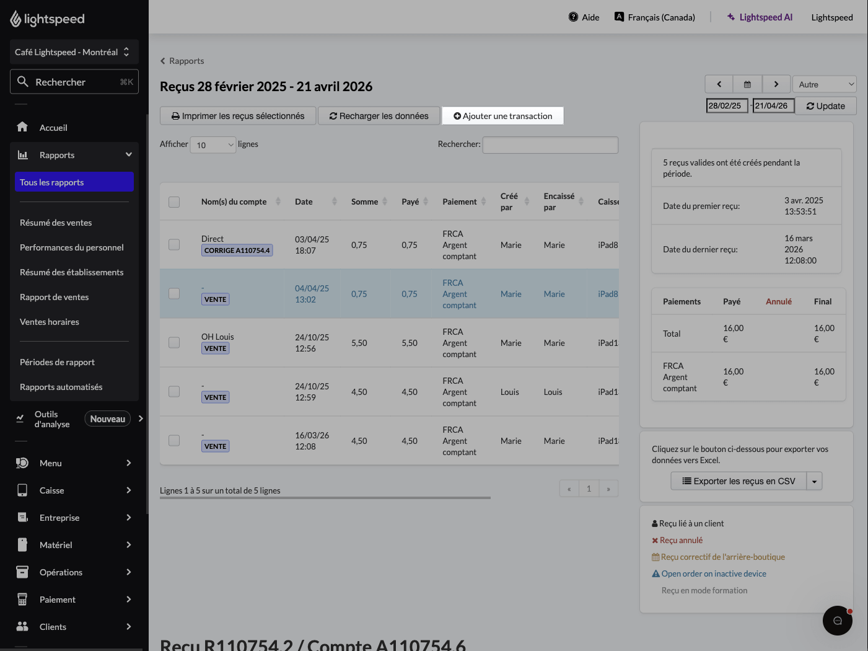Viewport: 868px width, 651px height.
Task: Expand the Menu section chevron
Action: (129, 463)
